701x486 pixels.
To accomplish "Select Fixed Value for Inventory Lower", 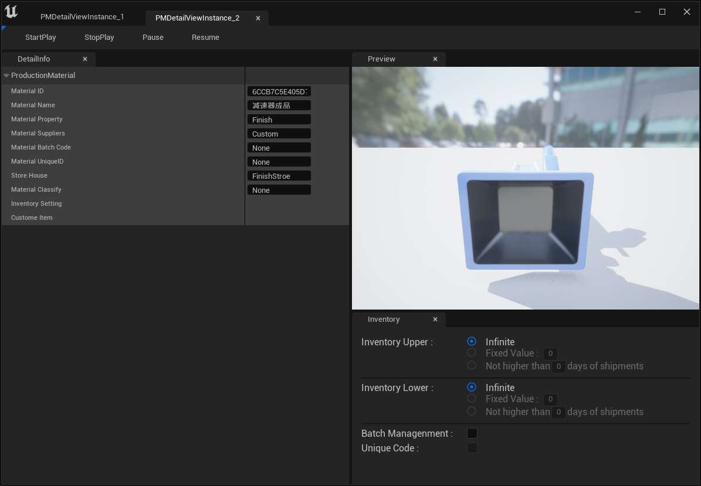I will coord(472,399).
